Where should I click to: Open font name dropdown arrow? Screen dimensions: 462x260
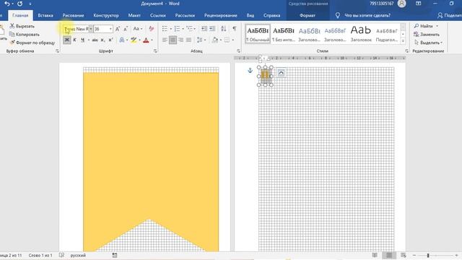[91, 29]
